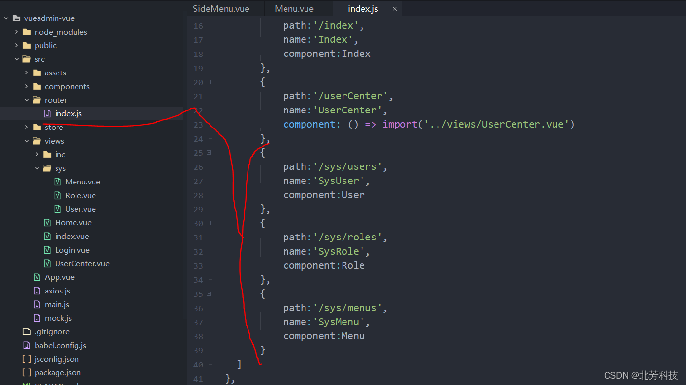Viewport: 686px width, 385px height.
Task: Click the JS icon beside axios.js
Action: 37,291
